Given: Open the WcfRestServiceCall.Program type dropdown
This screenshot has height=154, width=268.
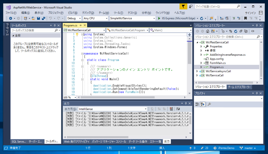Looking at the screenshot, I should tap(147, 30).
